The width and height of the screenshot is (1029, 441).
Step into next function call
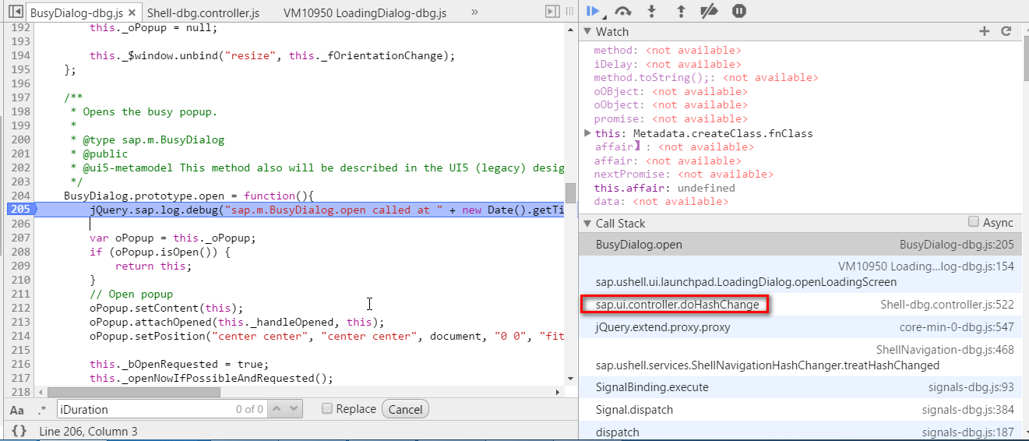[x=652, y=11]
